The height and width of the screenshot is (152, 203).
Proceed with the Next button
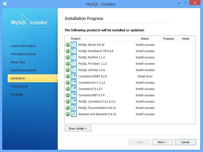(x=162, y=142)
